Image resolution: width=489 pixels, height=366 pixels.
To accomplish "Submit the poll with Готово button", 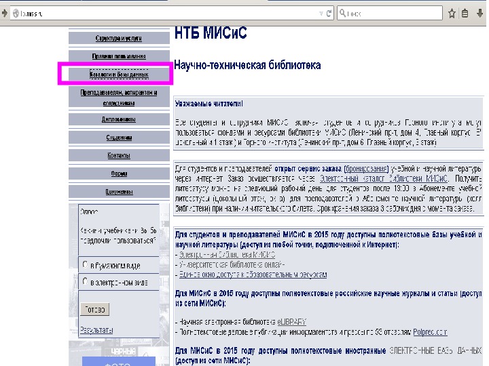I will pos(95,309).
